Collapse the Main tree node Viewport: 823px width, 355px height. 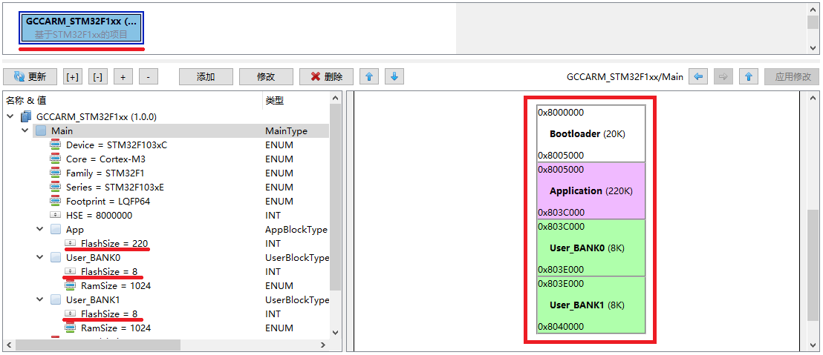coord(25,130)
